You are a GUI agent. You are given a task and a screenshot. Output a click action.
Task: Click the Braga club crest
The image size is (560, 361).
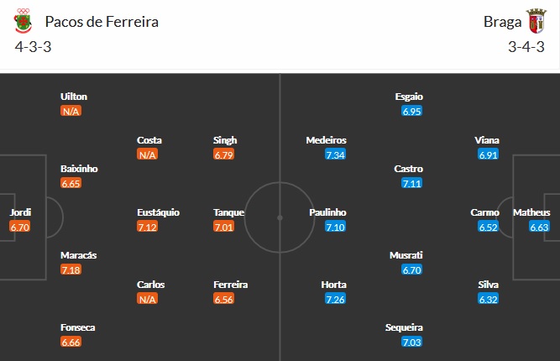535,21
